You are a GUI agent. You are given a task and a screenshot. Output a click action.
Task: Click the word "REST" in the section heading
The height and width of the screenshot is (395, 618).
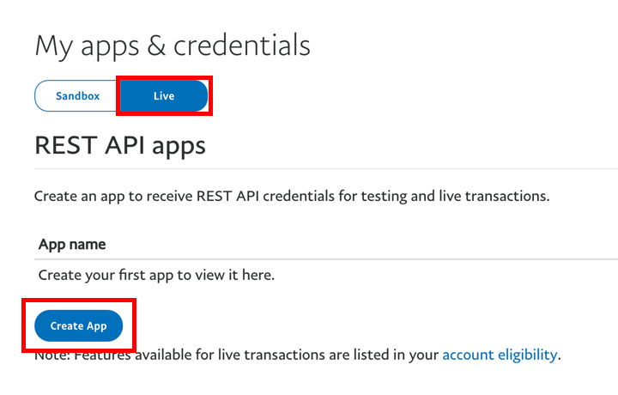[x=64, y=145]
